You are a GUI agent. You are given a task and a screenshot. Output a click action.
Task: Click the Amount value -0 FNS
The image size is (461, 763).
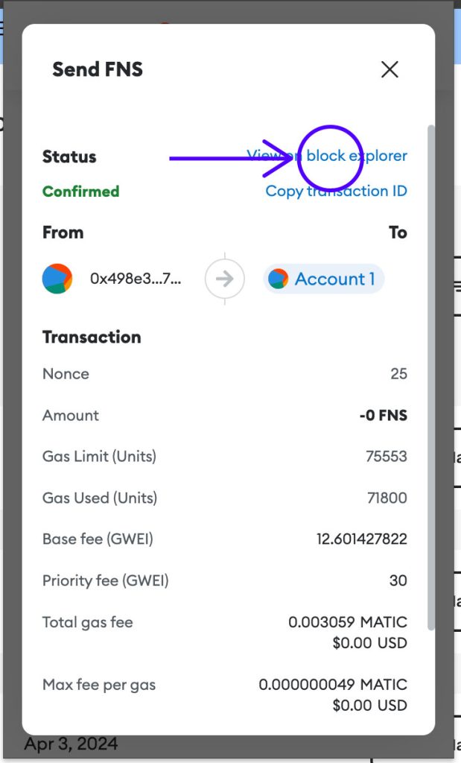pos(383,416)
